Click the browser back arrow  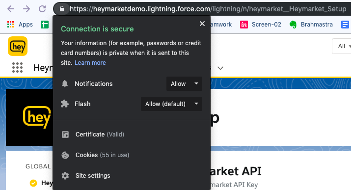coord(11,9)
